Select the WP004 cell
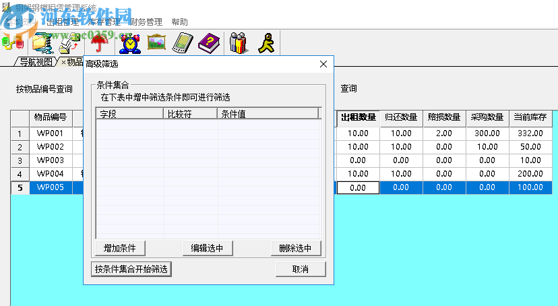The image size is (558, 306). [51, 174]
